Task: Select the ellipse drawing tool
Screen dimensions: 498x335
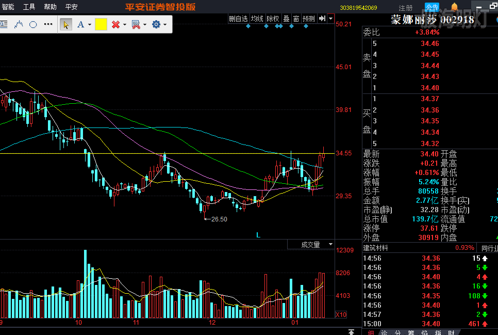Action: [33, 24]
